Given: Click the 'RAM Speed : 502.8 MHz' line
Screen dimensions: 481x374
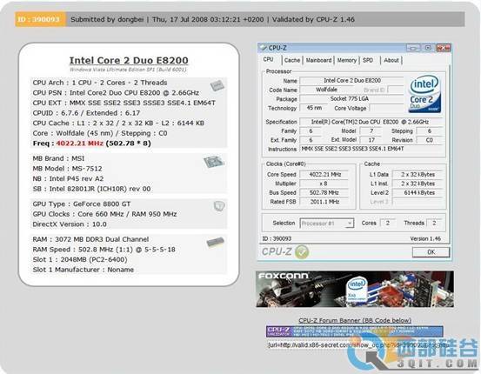Looking at the screenshot, I should (x=104, y=250).
